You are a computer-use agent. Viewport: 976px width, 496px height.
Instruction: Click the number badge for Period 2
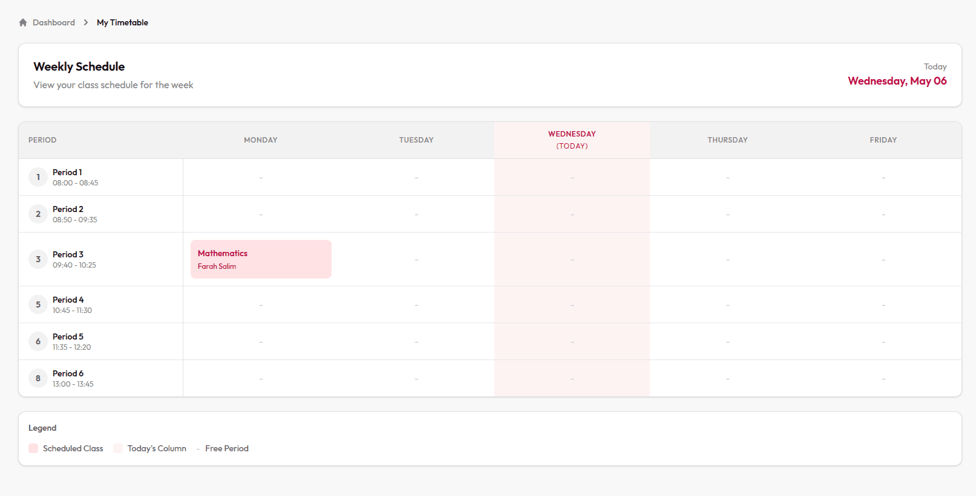tap(38, 214)
